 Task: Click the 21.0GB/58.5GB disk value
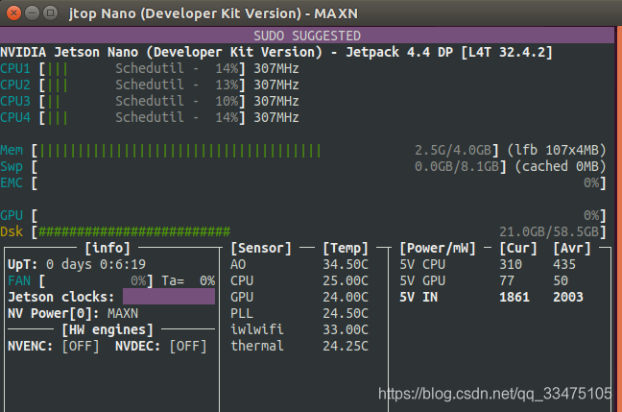549,231
